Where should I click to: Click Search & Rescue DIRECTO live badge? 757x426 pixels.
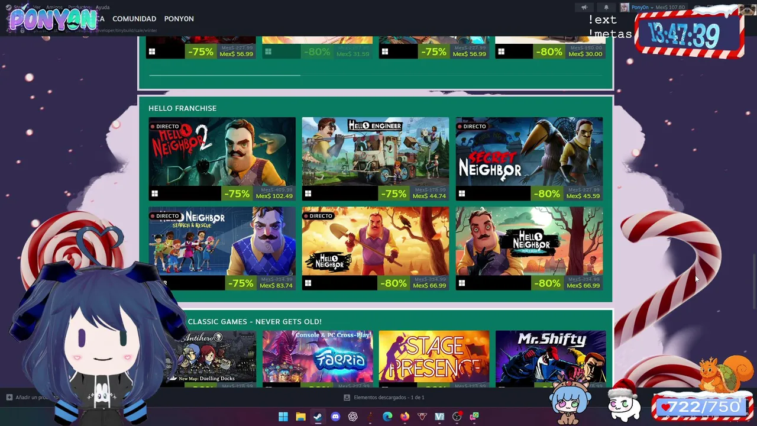[x=165, y=216]
